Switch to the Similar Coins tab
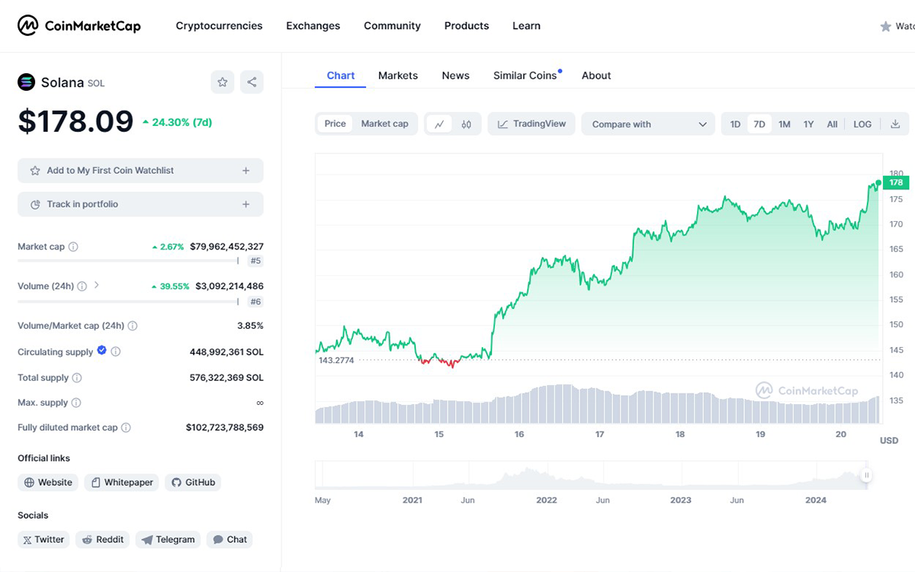This screenshot has width=915, height=572. (525, 76)
